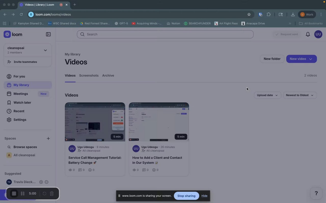Open the notifications bell

(x=308, y=34)
